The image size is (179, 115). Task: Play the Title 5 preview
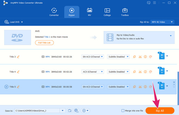coord(6,87)
